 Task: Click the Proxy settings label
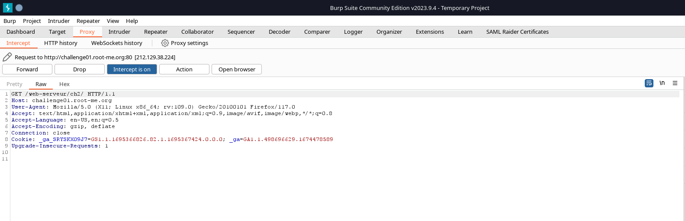point(190,43)
